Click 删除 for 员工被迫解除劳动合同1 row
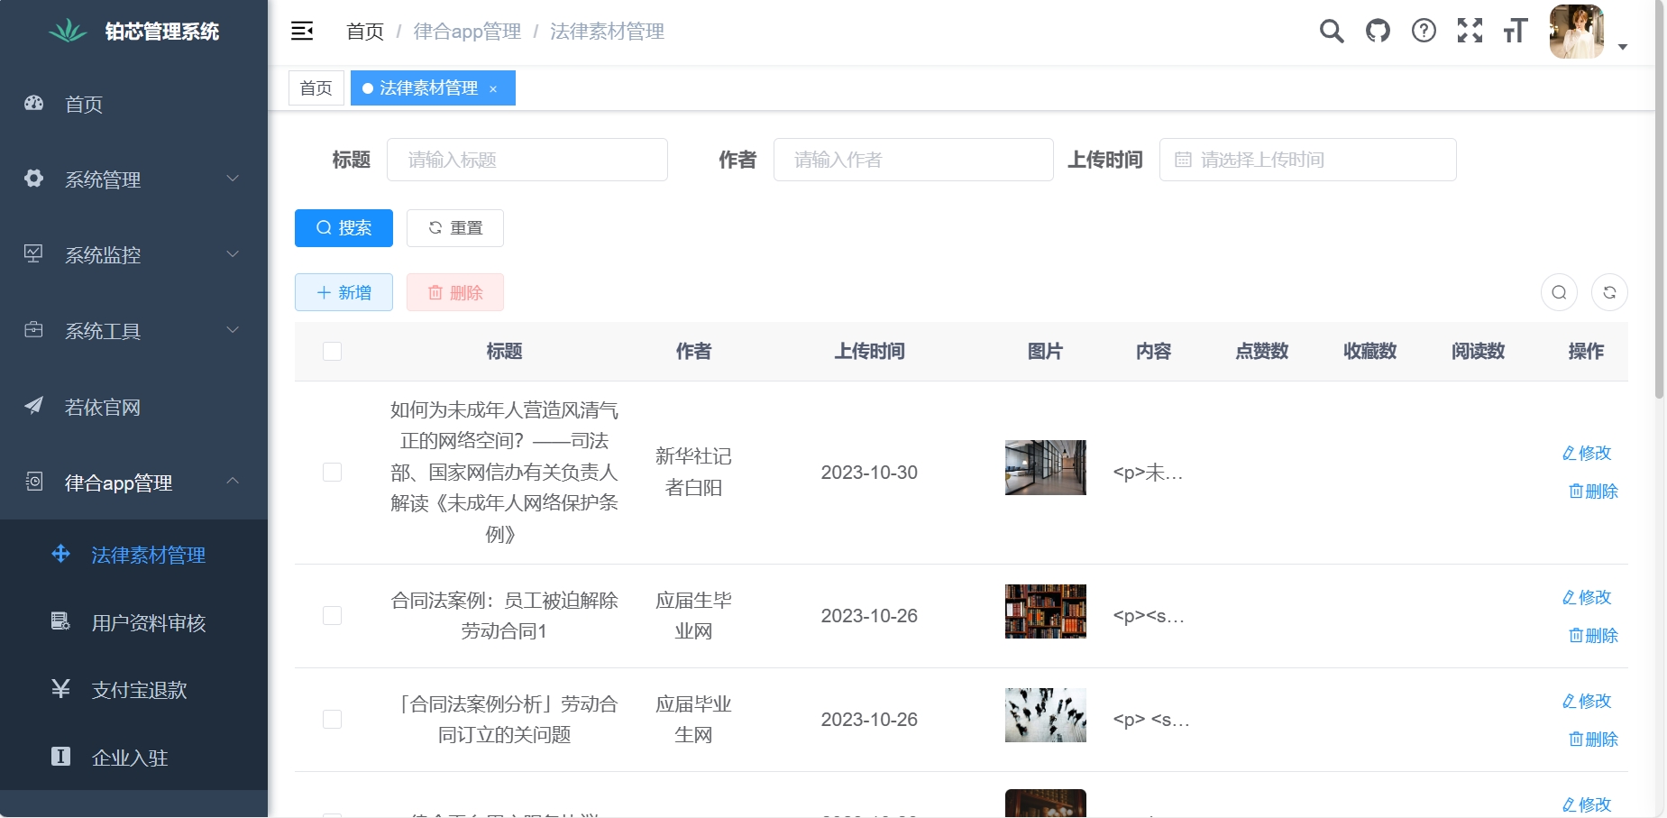 (1593, 636)
